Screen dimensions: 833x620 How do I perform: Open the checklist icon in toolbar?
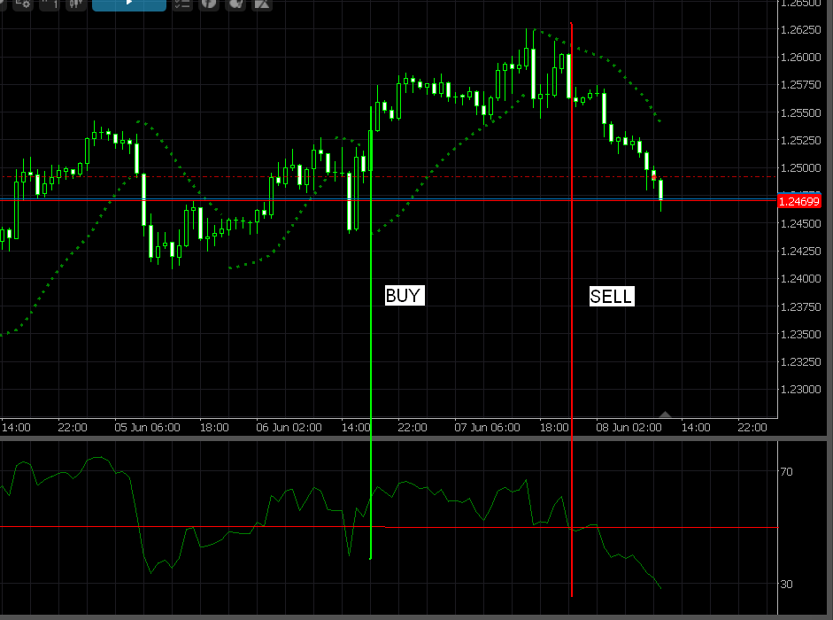pos(182,4)
